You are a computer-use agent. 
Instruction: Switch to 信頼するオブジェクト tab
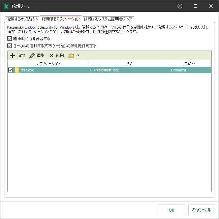pos(22,19)
